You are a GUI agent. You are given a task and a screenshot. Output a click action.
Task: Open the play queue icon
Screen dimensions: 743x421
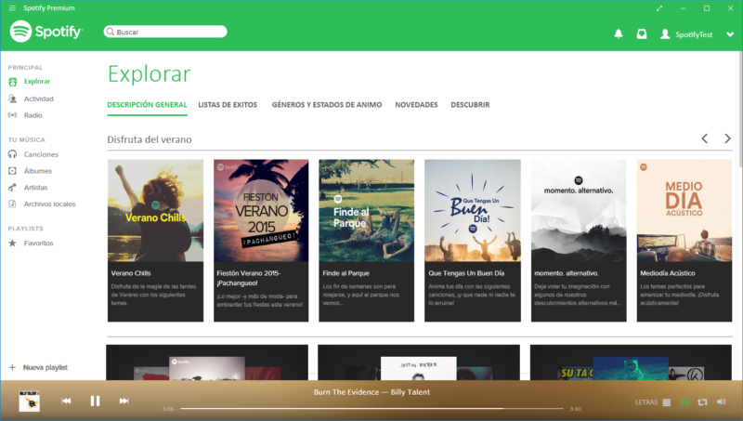point(667,402)
